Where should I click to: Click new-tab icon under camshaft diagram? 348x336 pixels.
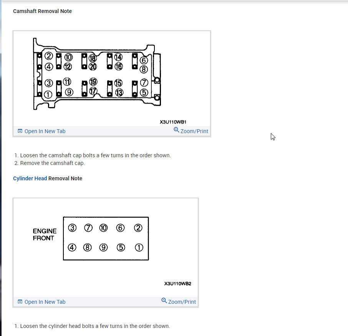click(20, 131)
